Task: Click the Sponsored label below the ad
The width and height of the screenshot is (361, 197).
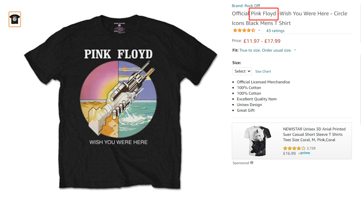Action: coord(241,163)
